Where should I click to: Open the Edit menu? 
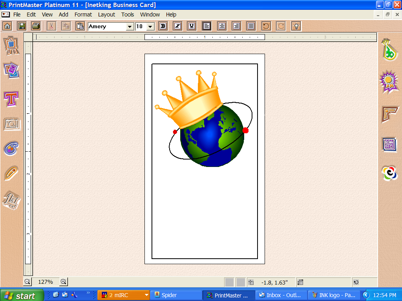click(x=31, y=15)
